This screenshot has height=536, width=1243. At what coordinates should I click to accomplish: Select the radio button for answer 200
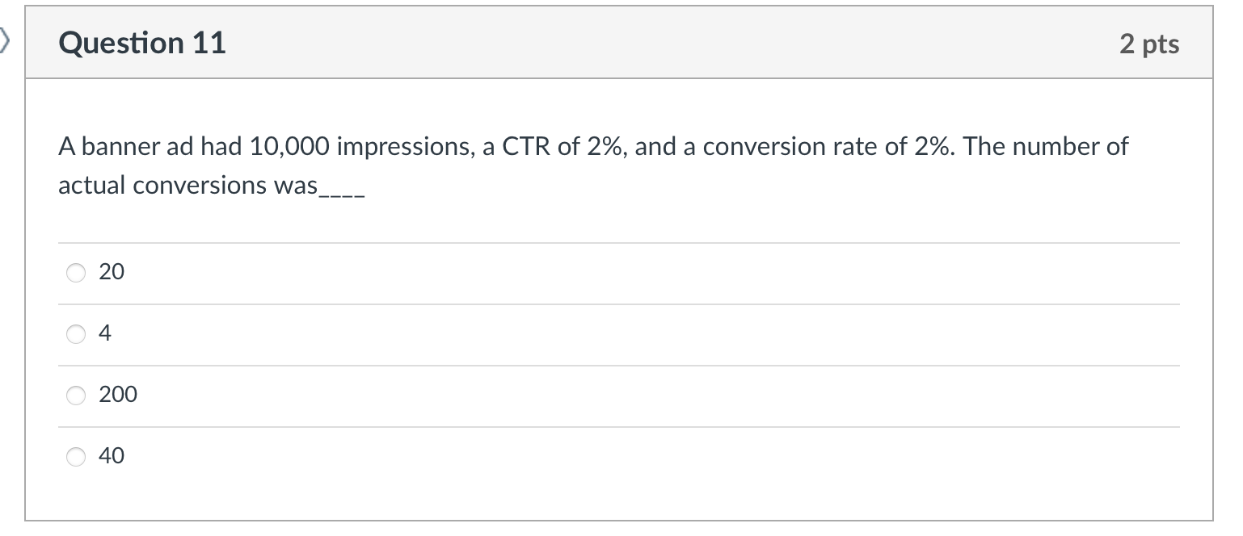click(x=75, y=395)
